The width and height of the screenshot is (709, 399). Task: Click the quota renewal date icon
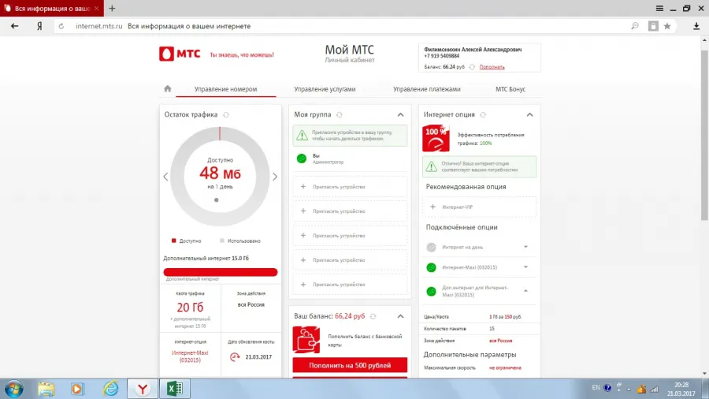235,357
